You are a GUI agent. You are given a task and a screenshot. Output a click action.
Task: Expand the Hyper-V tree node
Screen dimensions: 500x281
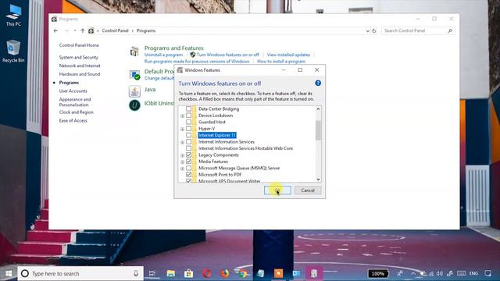182,129
